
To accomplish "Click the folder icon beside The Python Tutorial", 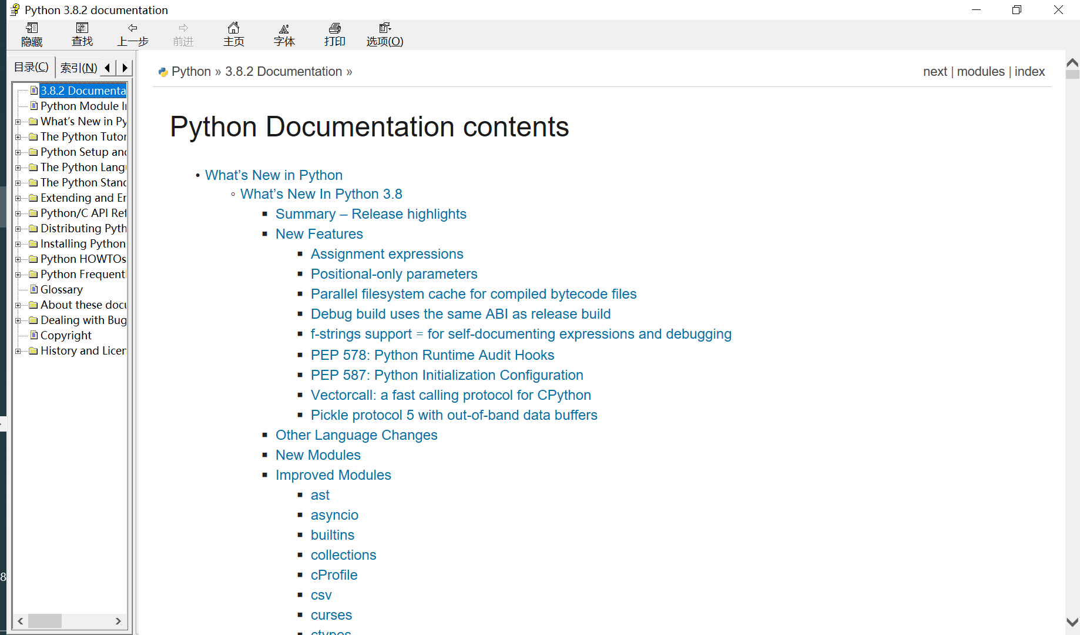I will click(x=33, y=137).
